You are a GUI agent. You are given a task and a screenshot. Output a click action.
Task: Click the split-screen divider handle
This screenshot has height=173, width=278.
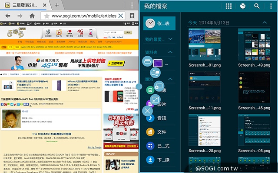[x=139, y=86]
